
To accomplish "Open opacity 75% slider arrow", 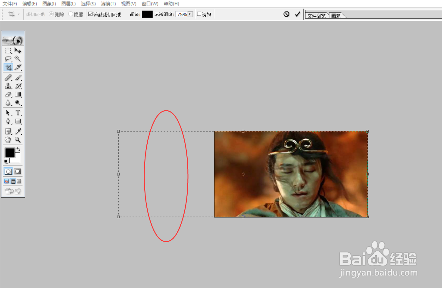I will point(190,14).
